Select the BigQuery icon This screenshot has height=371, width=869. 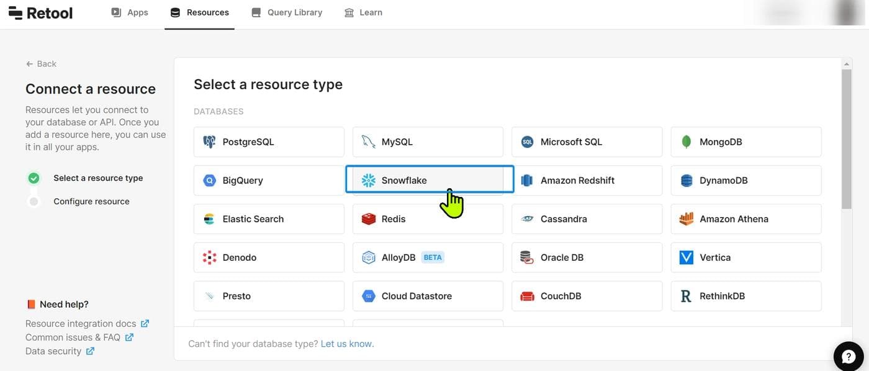(x=210, y=180)
